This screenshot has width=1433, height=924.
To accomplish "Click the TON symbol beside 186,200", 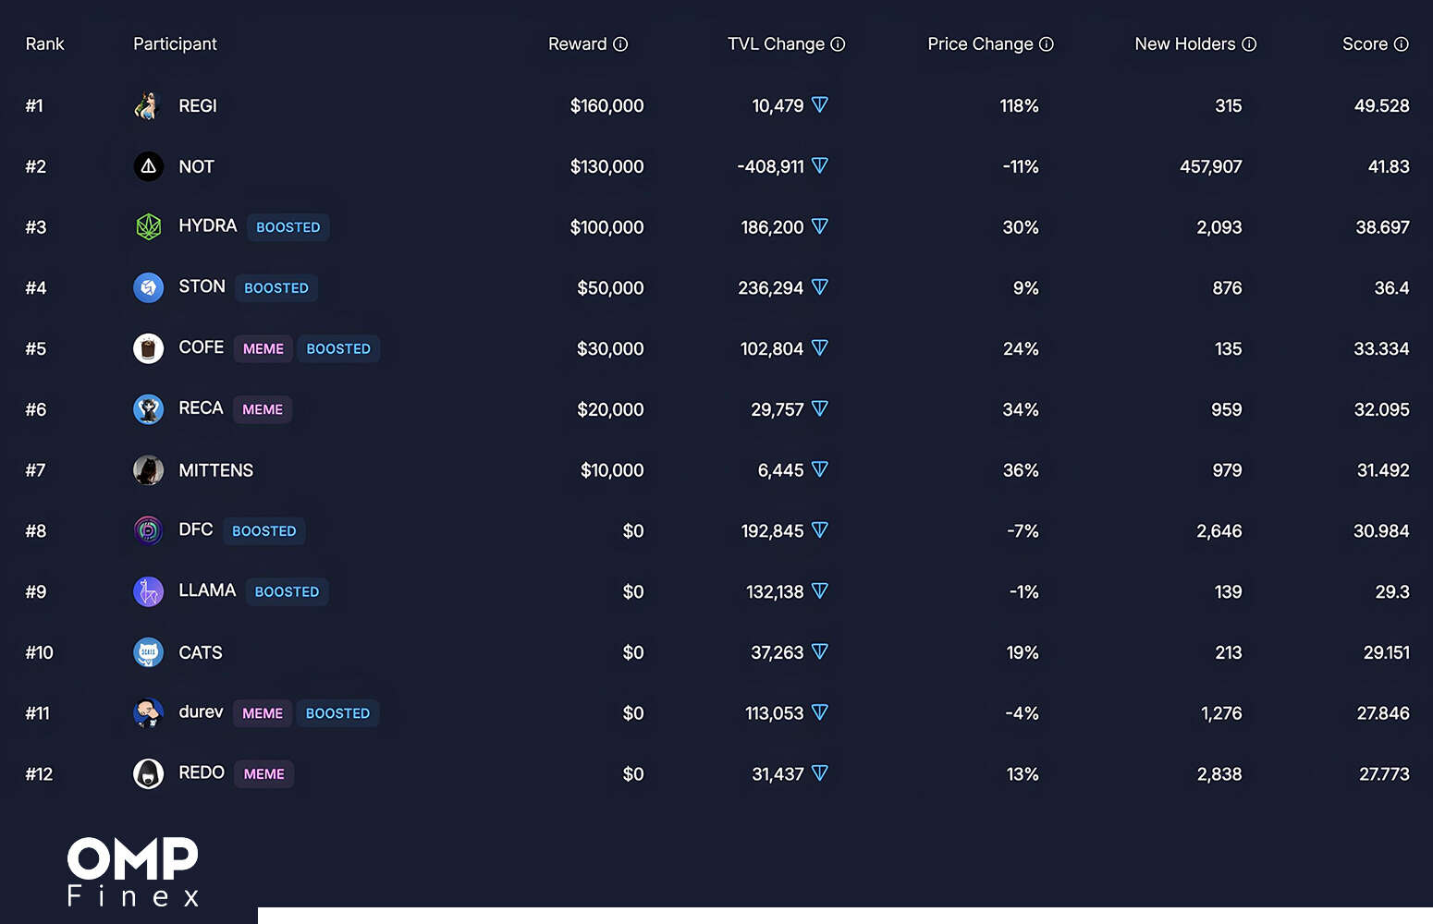I will (819, 226).
